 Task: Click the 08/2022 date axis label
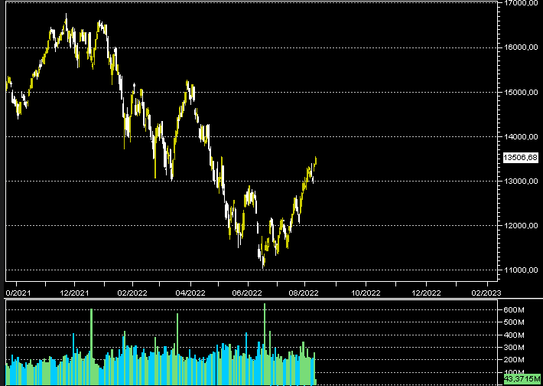304,293
